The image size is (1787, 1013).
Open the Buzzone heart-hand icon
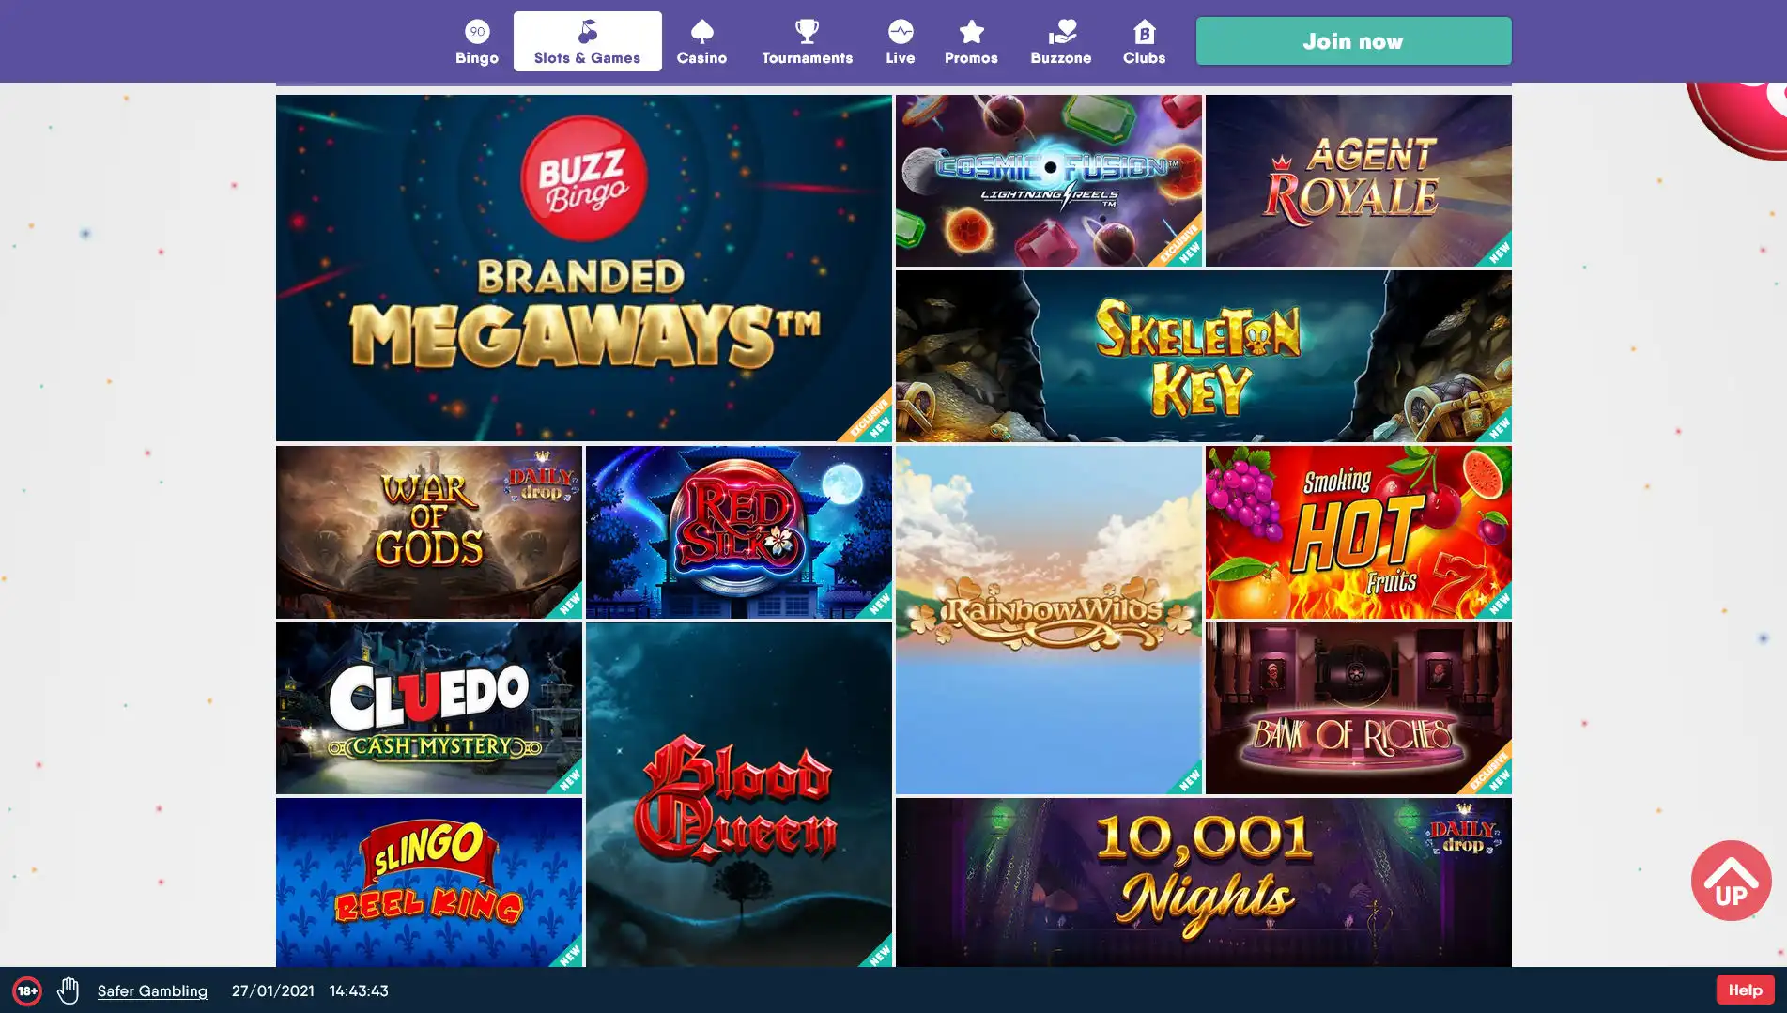click(x=1061, y=32)
